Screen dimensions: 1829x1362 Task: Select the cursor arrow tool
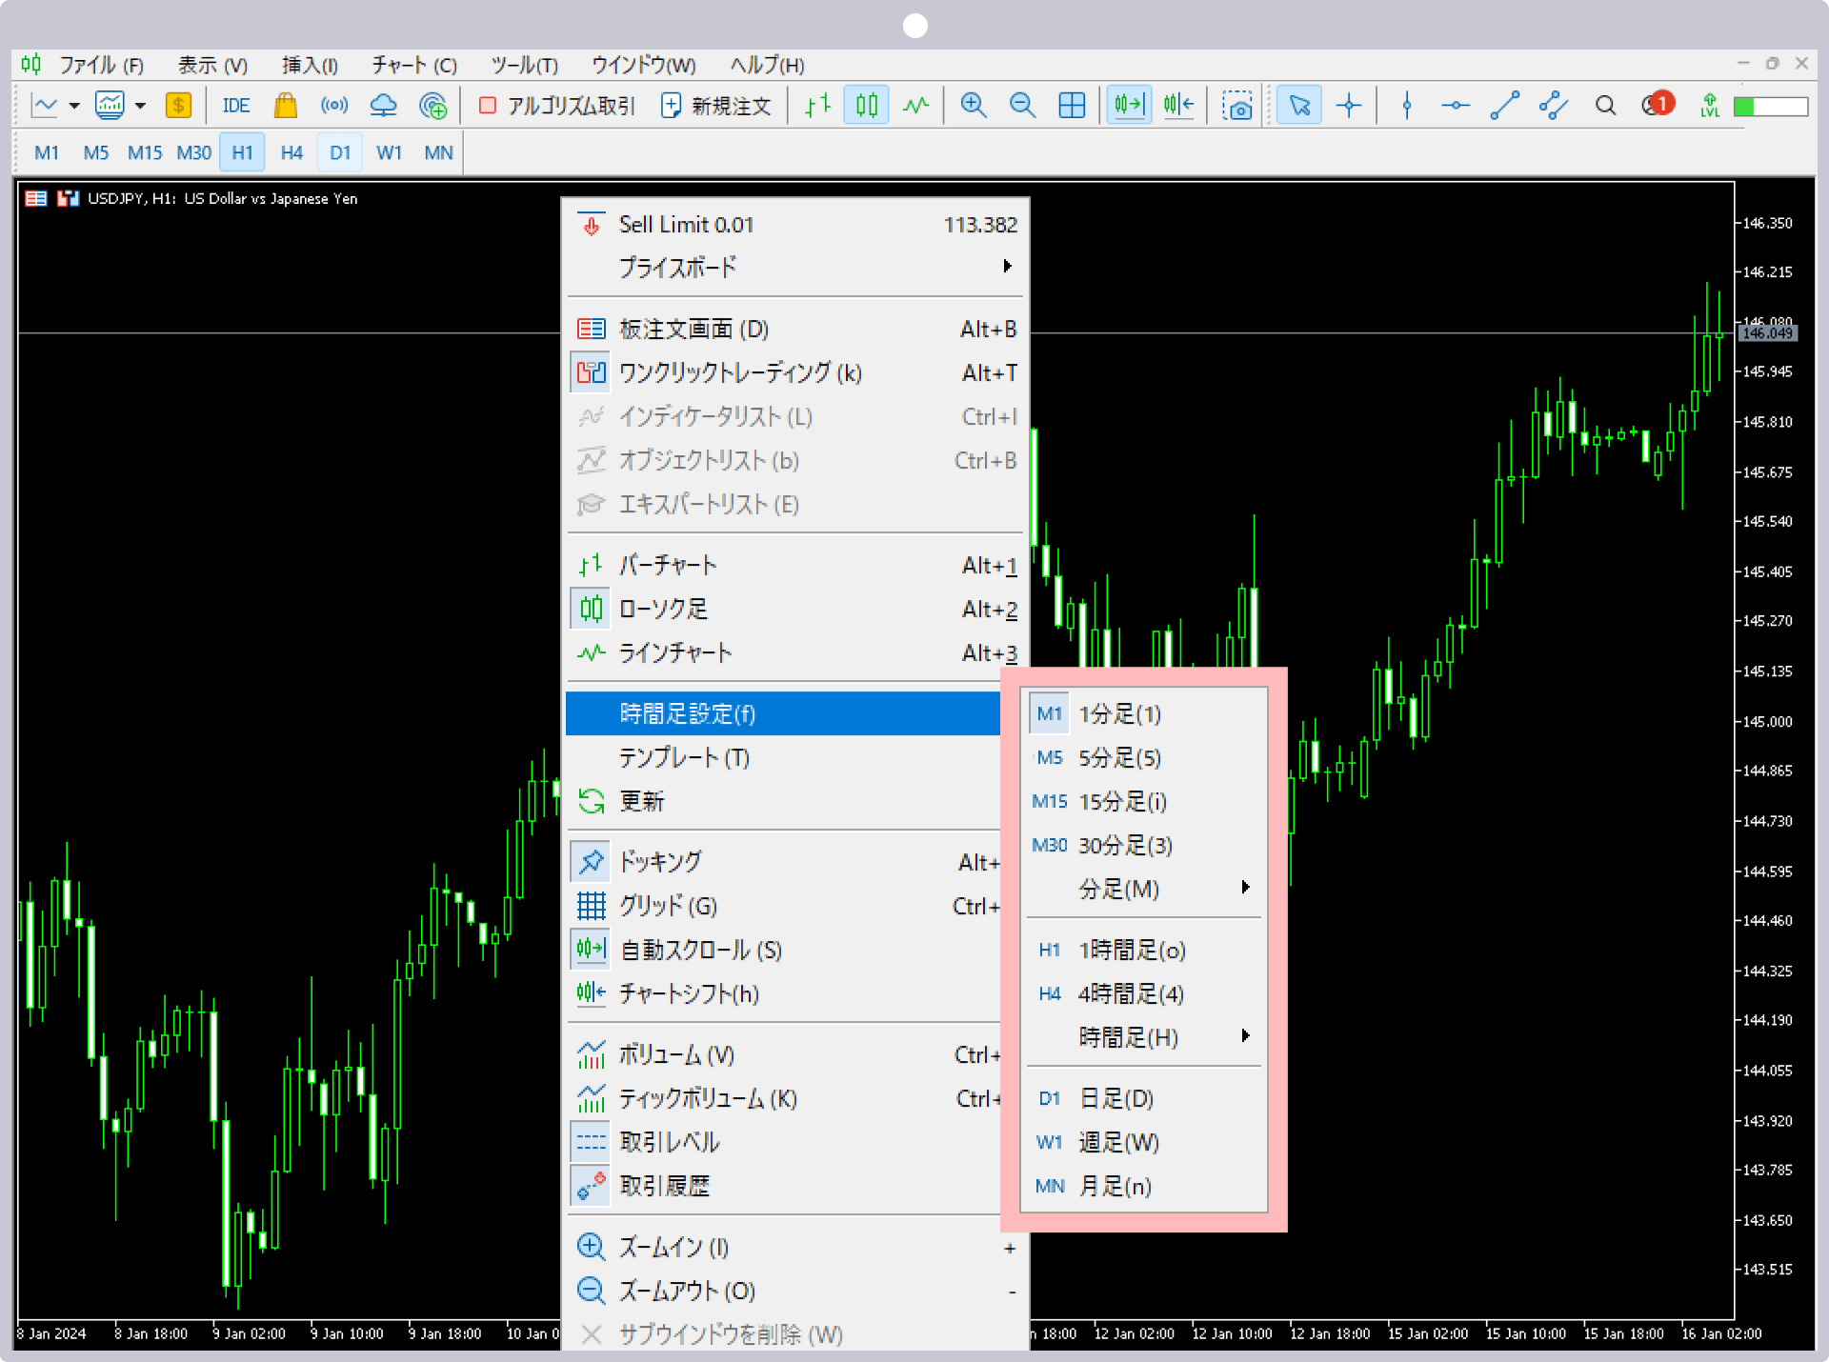point(1299,106)
